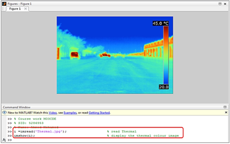This screenshot has width=230, height=144.
Task: Select the Figure 1 tab
Action: coord(15,9)
